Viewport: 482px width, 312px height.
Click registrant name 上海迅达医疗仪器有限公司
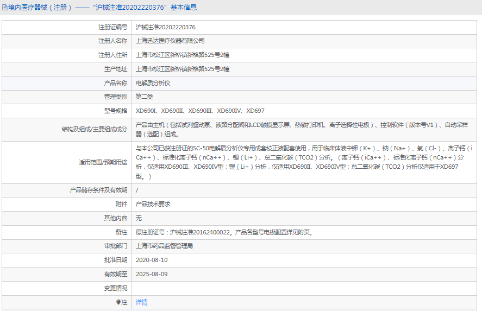tap(170, 41)
